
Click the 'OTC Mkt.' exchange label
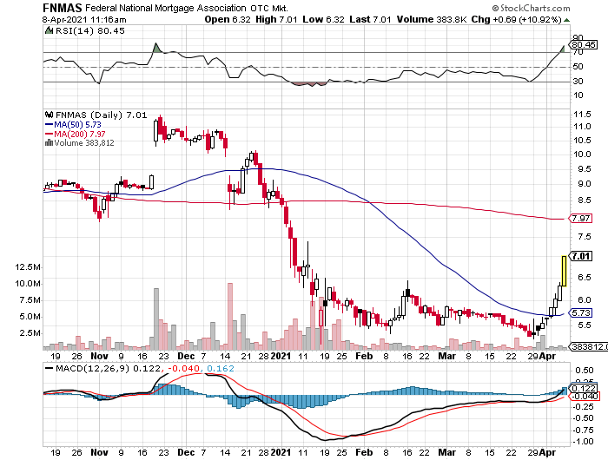(x=269, y=8)
